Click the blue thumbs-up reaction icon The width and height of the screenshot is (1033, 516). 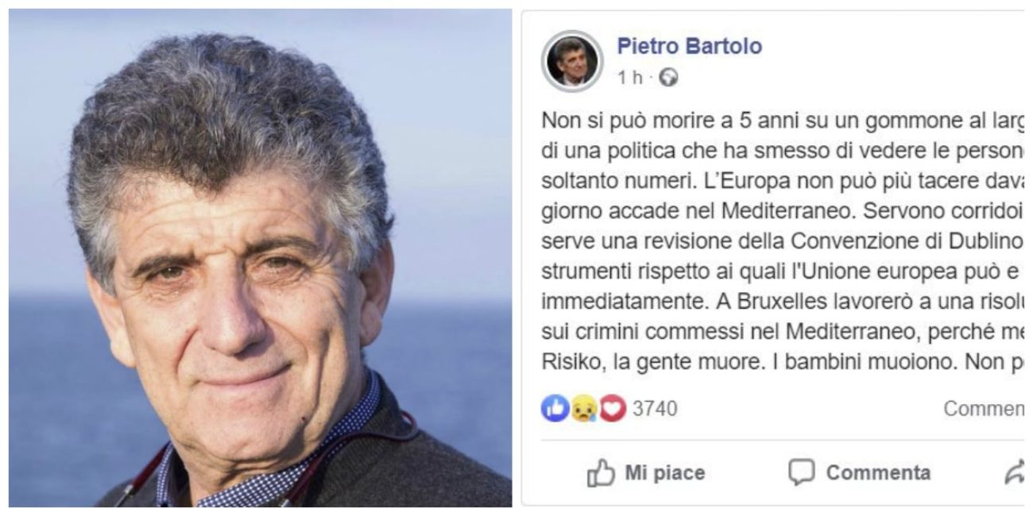coord(555,409)
